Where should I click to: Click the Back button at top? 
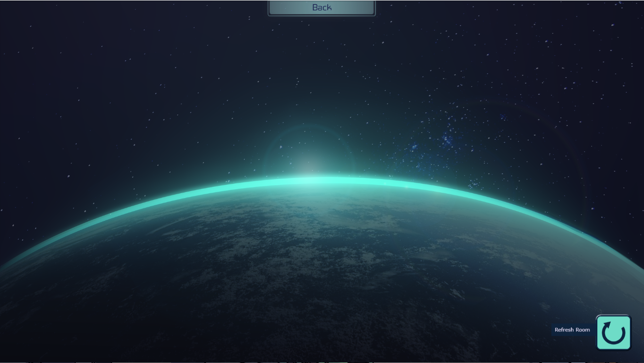[322, 8]
